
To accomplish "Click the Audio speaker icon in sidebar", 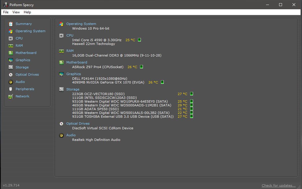I will pyautogui.click(x=11, y=82).
